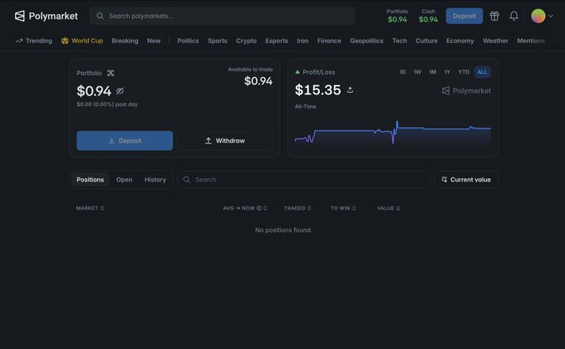Open the New category
Screen dimensions: 565x349
click(x=154, y=41)
